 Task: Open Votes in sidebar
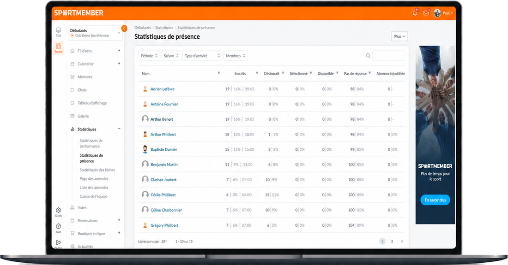pos(82,208)
